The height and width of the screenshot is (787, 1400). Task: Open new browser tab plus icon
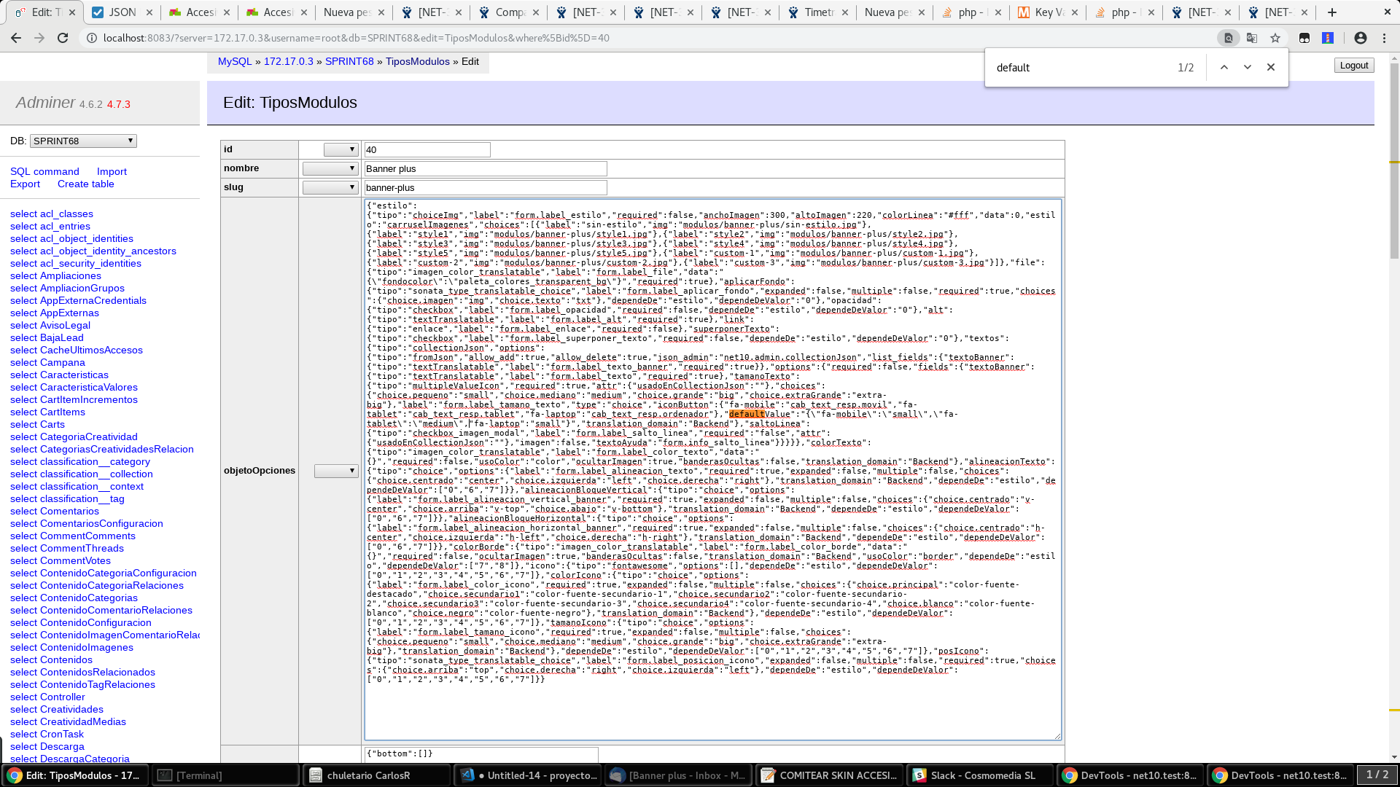click(x=1332, y=12)
